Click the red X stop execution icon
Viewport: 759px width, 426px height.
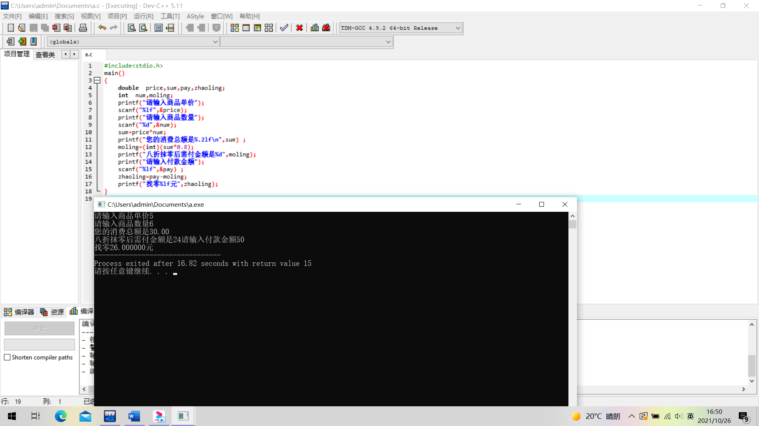(x=299, y=28)
